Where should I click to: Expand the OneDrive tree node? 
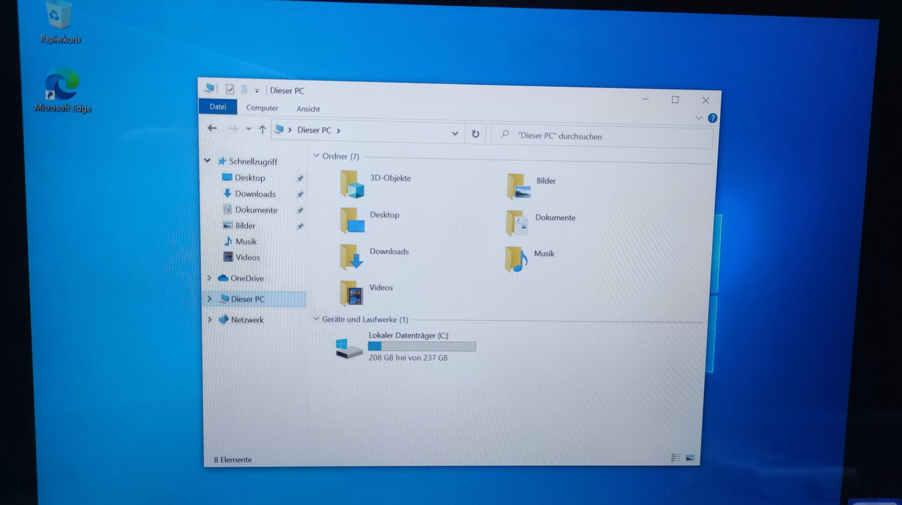tap(209, 278)
